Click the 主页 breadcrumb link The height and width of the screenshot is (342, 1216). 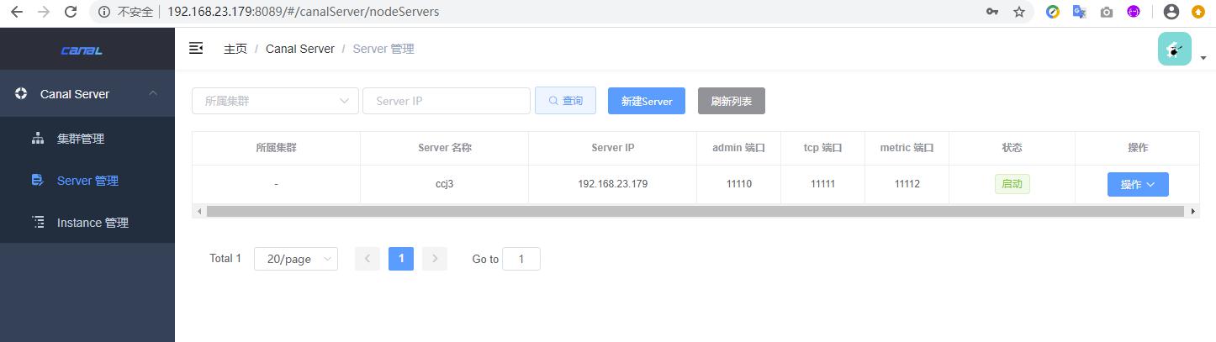[235, 49]
